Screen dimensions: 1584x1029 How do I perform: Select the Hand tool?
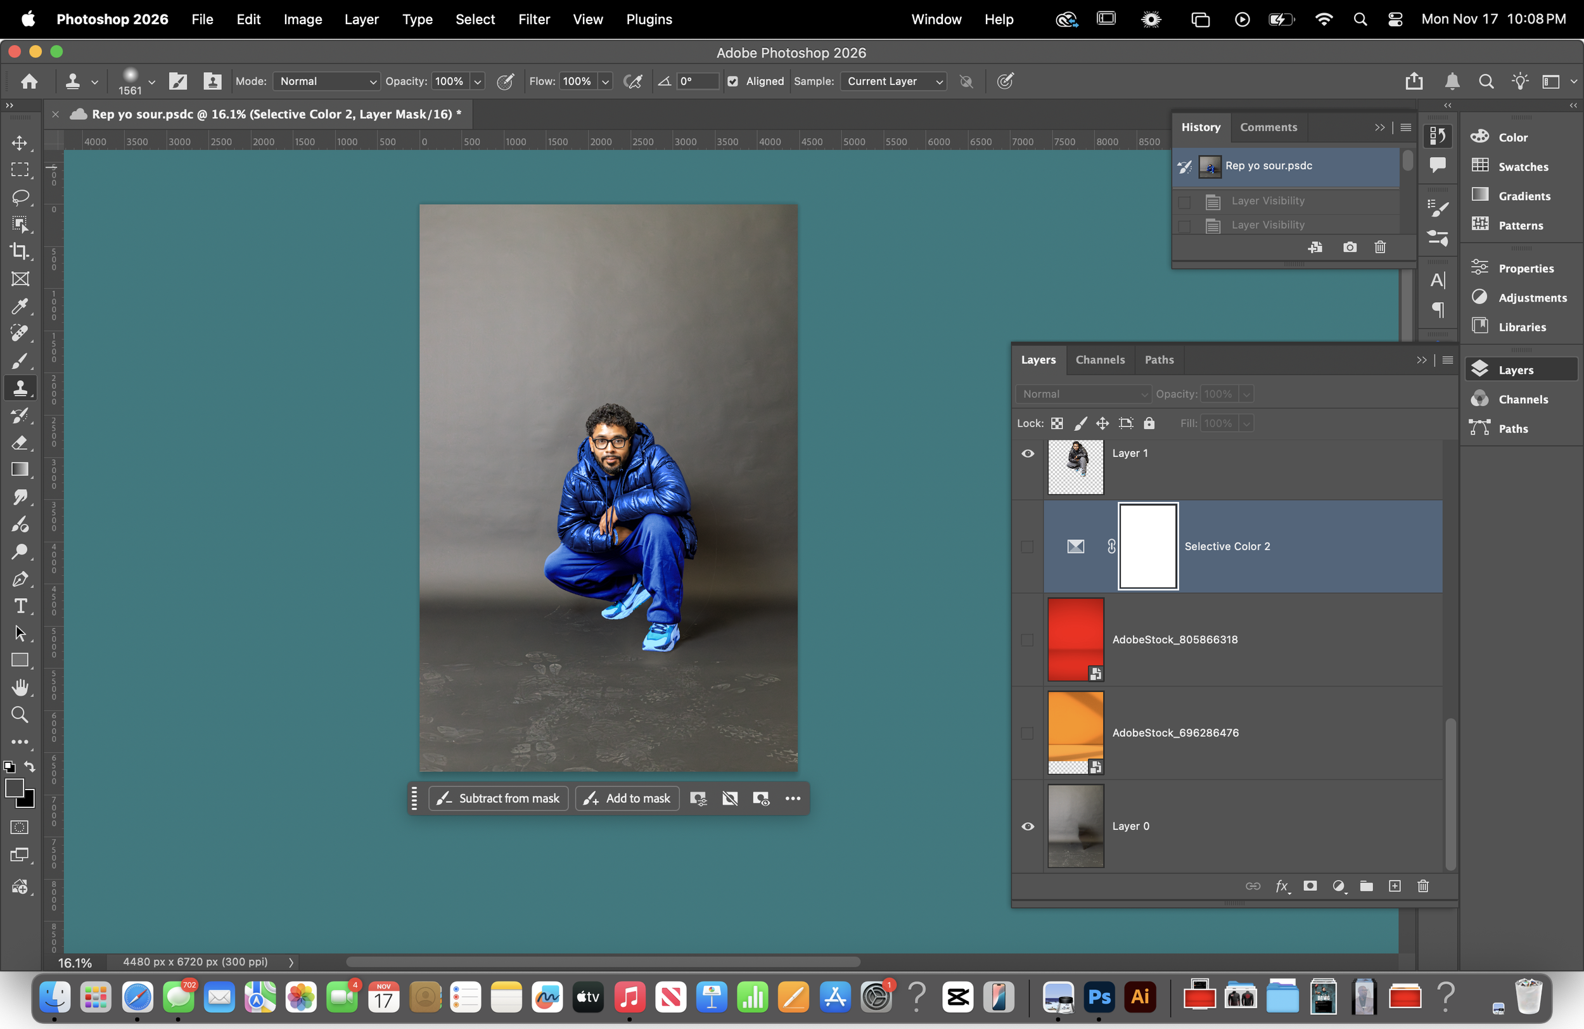click(x=20, y=687)
